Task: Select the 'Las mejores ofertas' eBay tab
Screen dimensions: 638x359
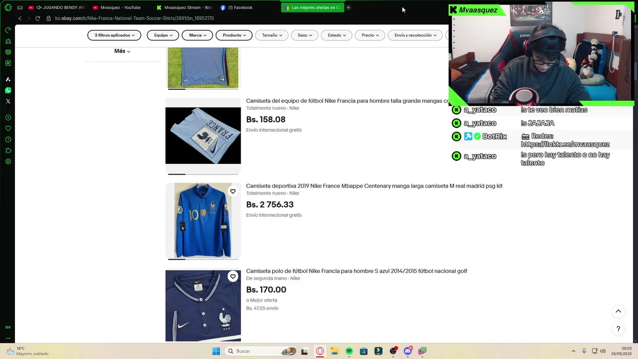Action: [x=313, y=7]
